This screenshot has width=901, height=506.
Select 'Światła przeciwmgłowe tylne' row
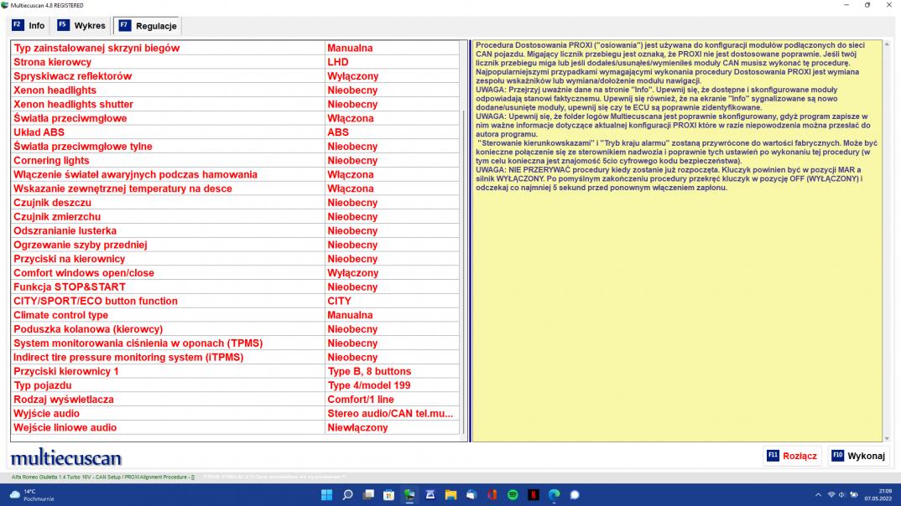(235, 147)
